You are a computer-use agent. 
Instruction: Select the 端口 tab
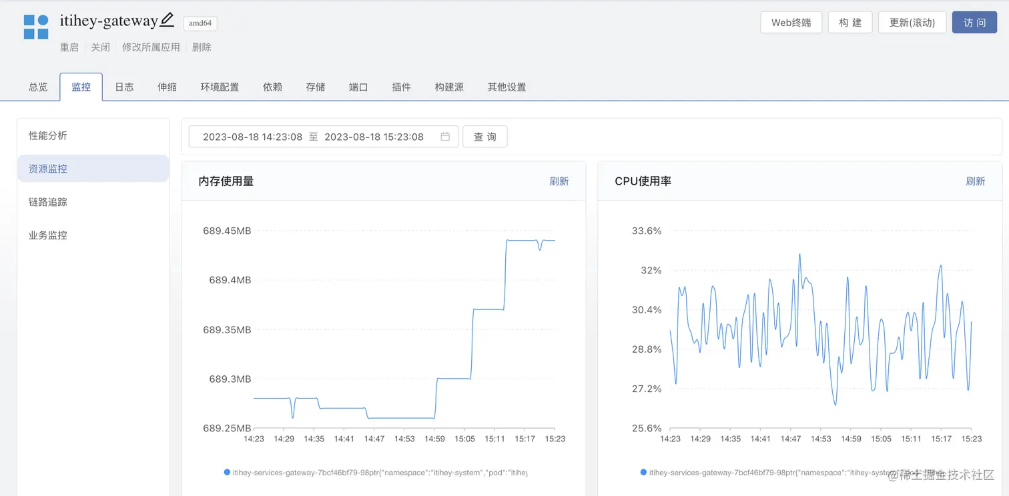[358, 87]
